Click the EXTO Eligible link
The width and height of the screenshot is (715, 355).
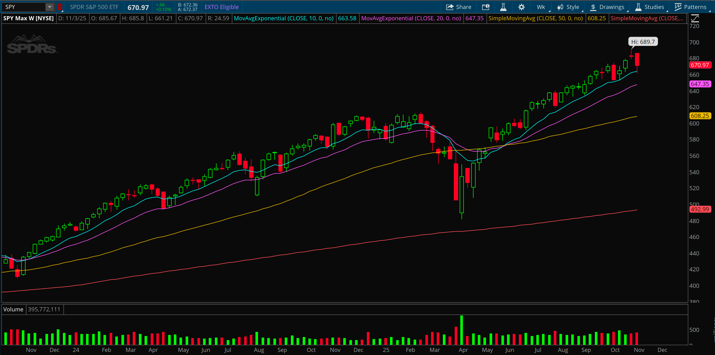coord(221,7)
